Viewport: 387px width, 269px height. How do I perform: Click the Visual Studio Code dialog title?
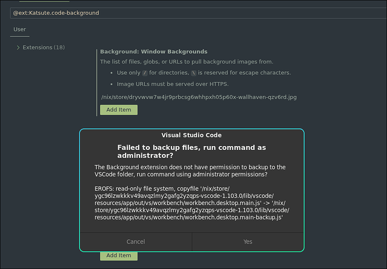coord(191,135)
